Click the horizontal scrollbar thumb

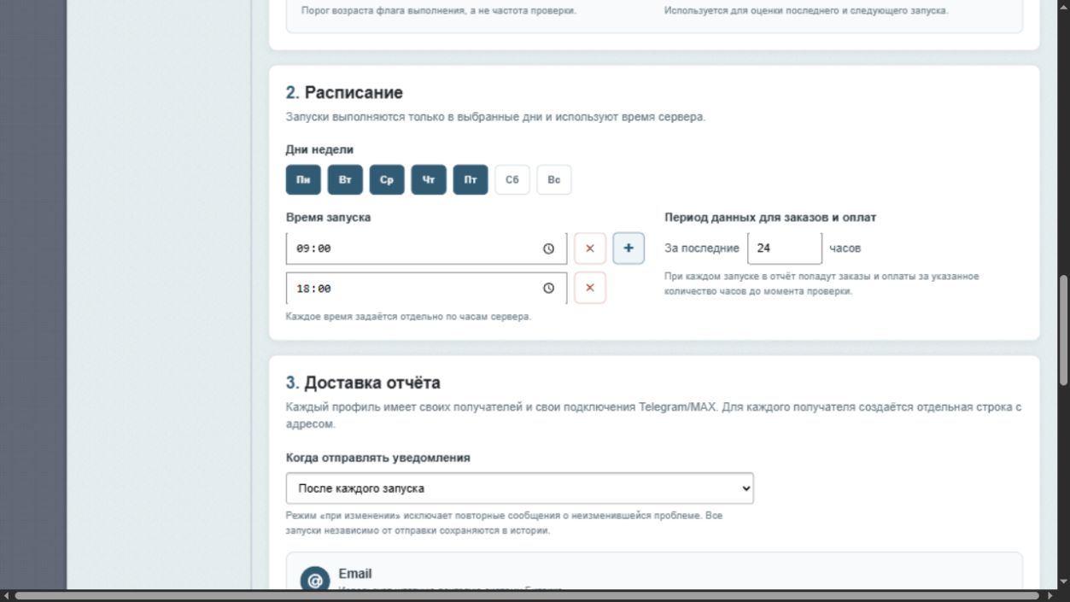pos(528,595)
